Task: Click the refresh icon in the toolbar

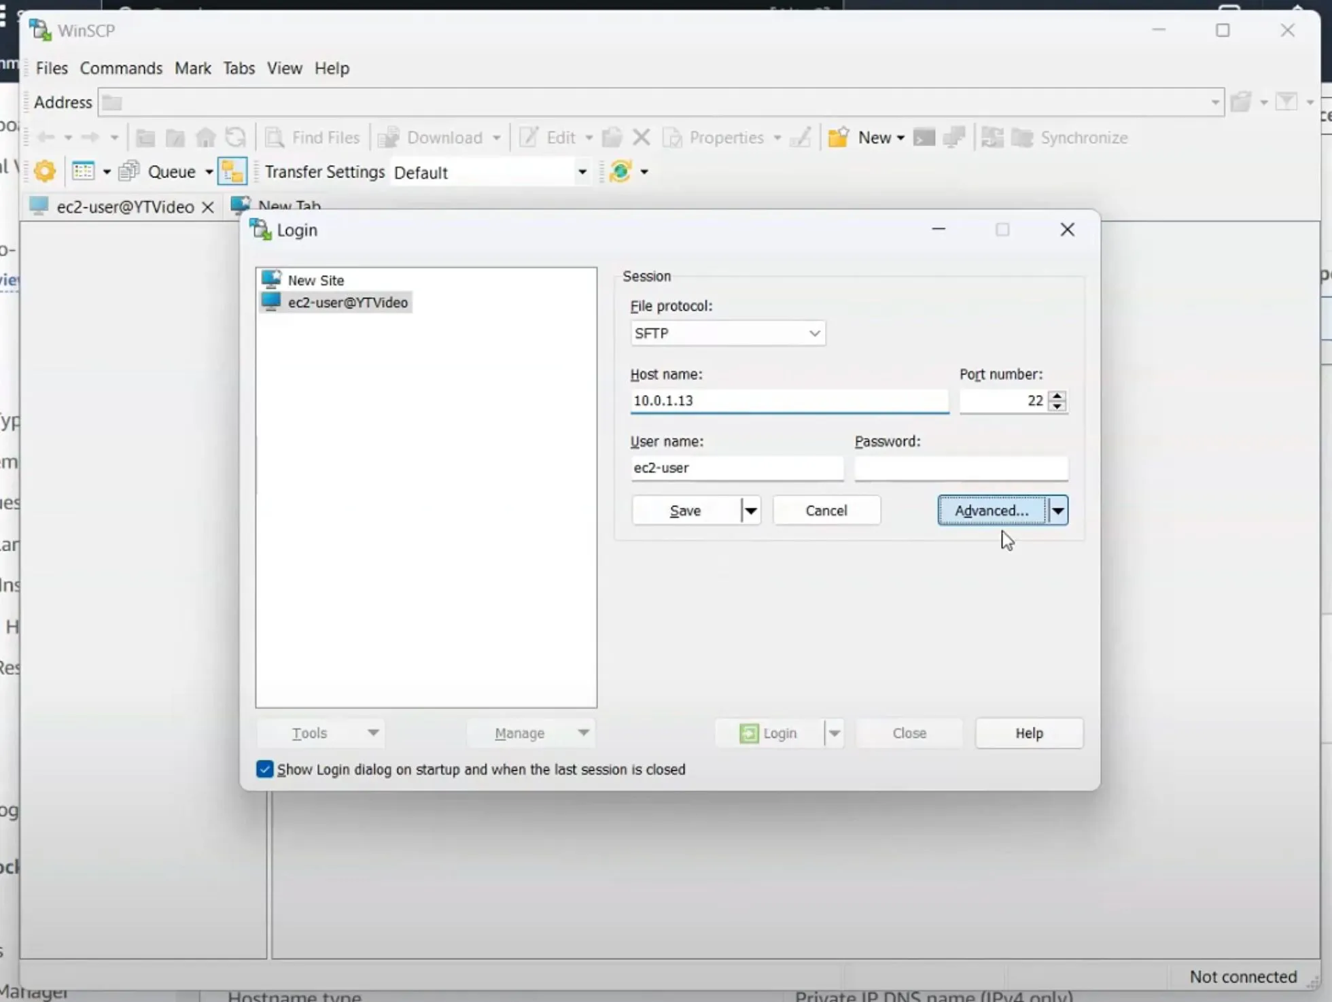Action: tap(234, 137)
